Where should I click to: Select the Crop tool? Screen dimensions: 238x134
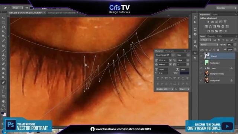3,36
